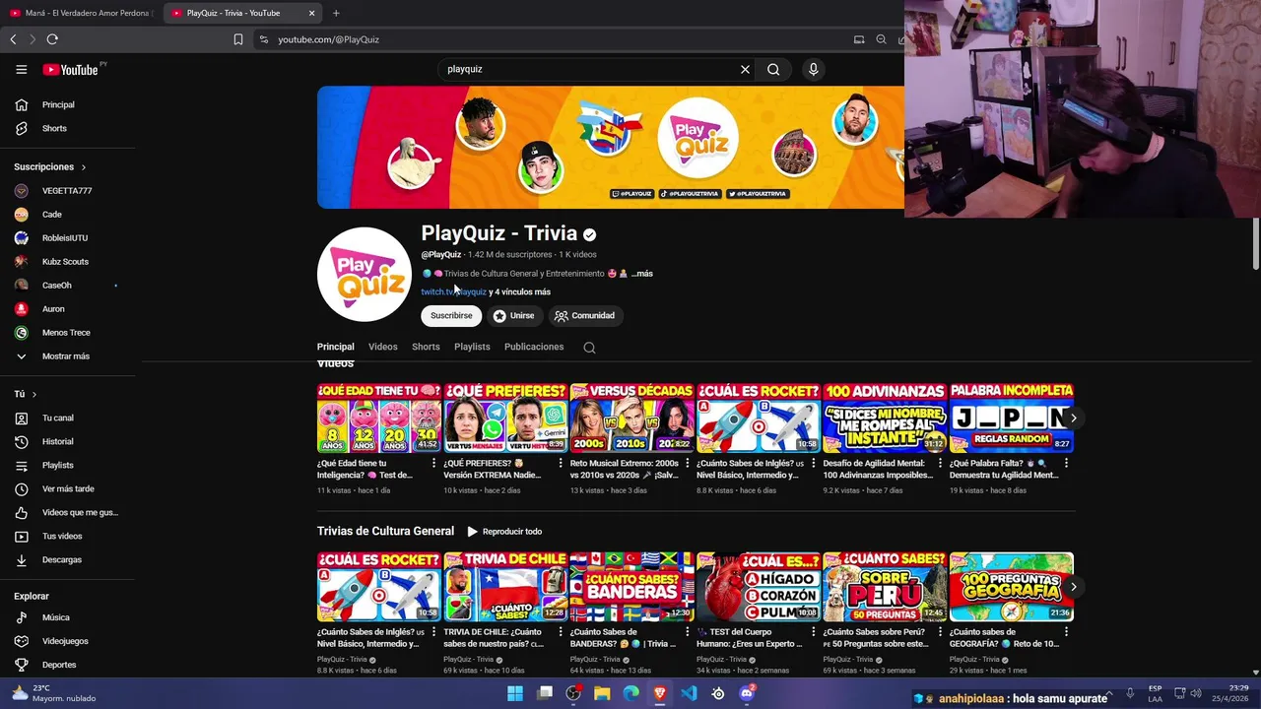Open options for TRIVIA DE CHILE video
The height and width of the screenshot is (709, 1261).
tap(561, 632)
